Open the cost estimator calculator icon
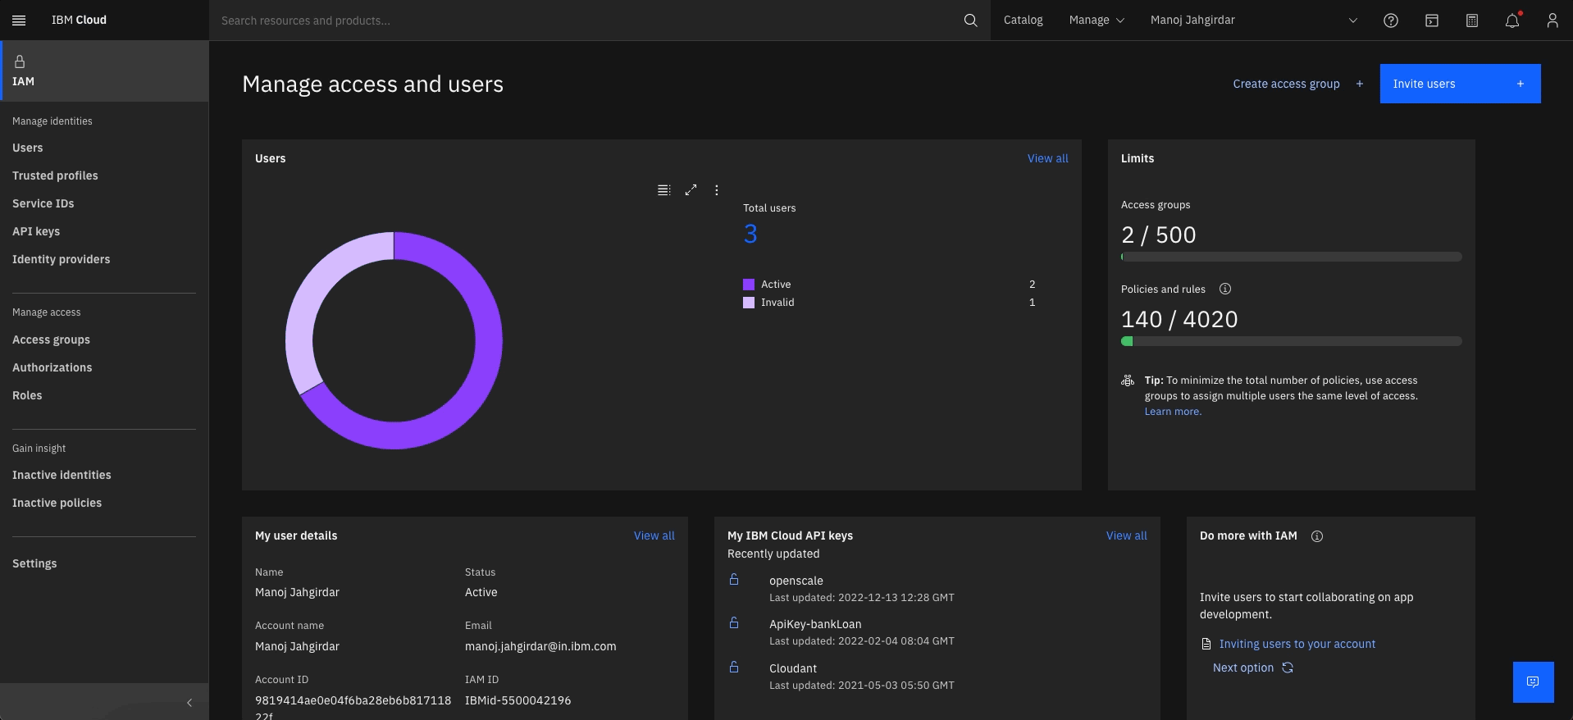Viewport: 1573px width, 720px height. [1472, 21]
